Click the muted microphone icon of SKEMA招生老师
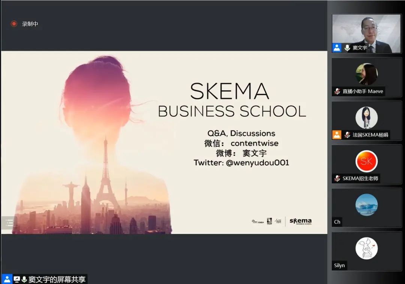 coord(337,178)
